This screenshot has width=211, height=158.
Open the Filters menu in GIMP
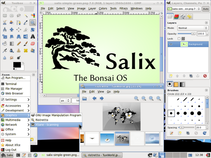[124, 8]
